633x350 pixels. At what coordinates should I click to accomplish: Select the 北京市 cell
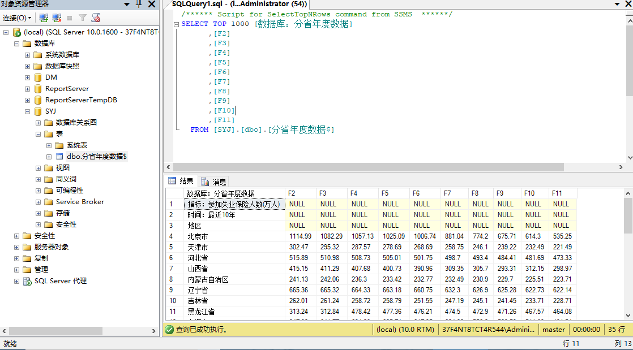[234, 236]
